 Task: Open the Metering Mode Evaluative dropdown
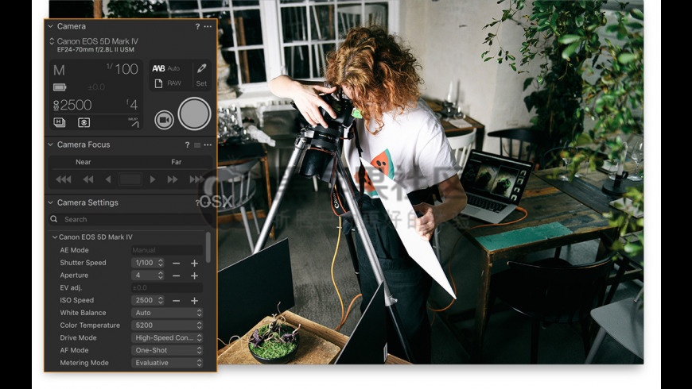167,363
